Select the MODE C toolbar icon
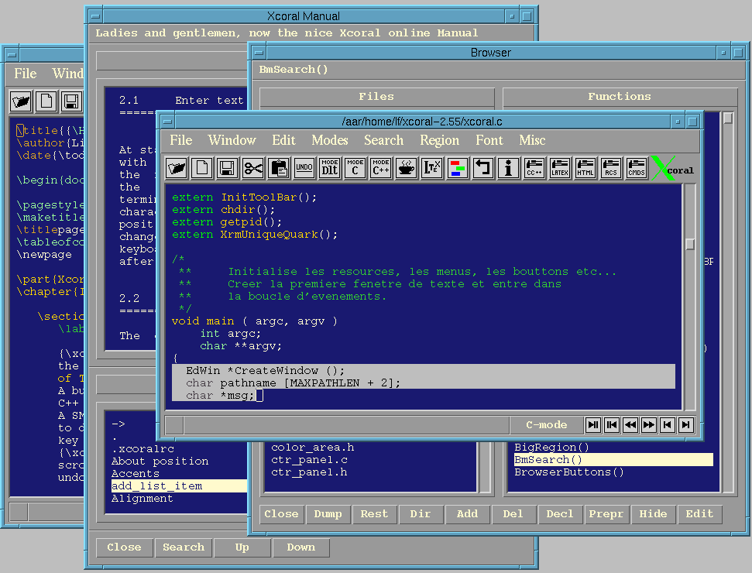Screen dimensions: 752x573 click(x=355, y=168)
